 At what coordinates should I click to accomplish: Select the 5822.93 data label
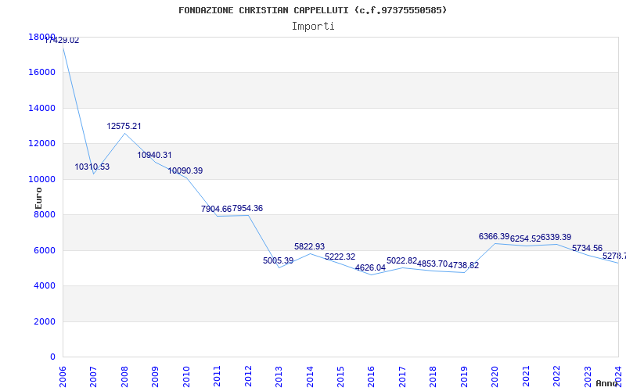pos(309,246)
